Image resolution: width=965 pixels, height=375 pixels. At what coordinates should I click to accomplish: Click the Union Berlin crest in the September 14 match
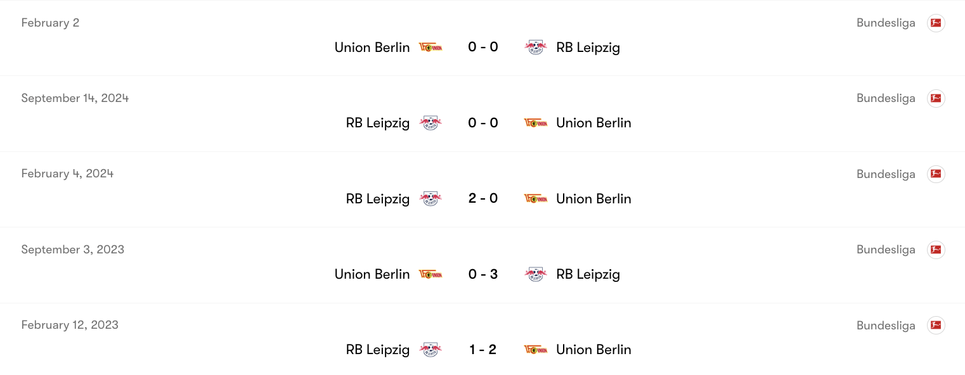coord(536,123)
